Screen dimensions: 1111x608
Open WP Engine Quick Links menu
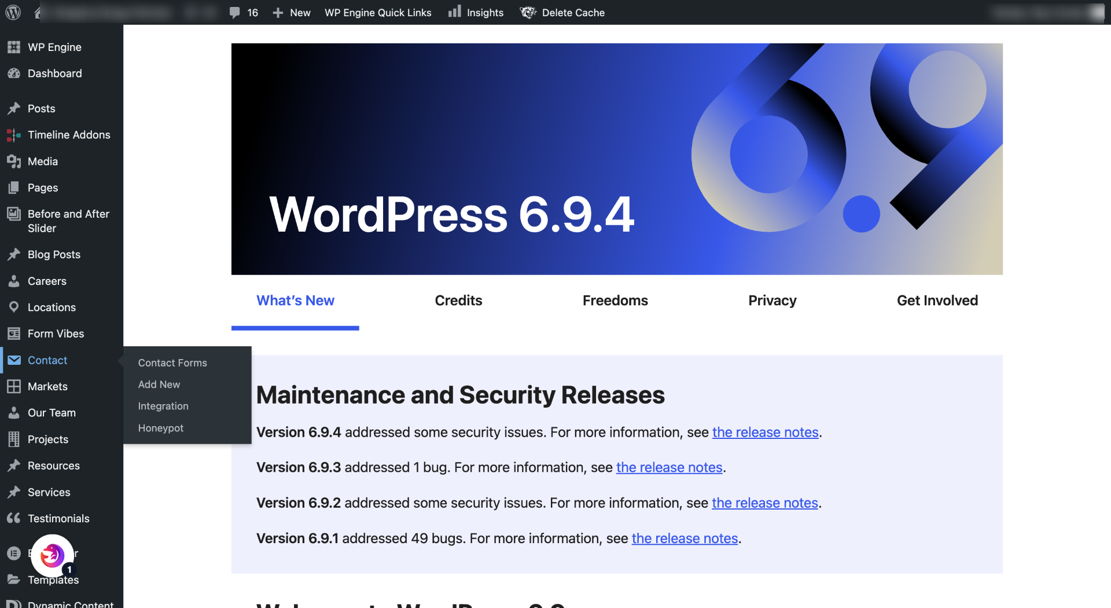pyautogui.click(x=378, y=13)
